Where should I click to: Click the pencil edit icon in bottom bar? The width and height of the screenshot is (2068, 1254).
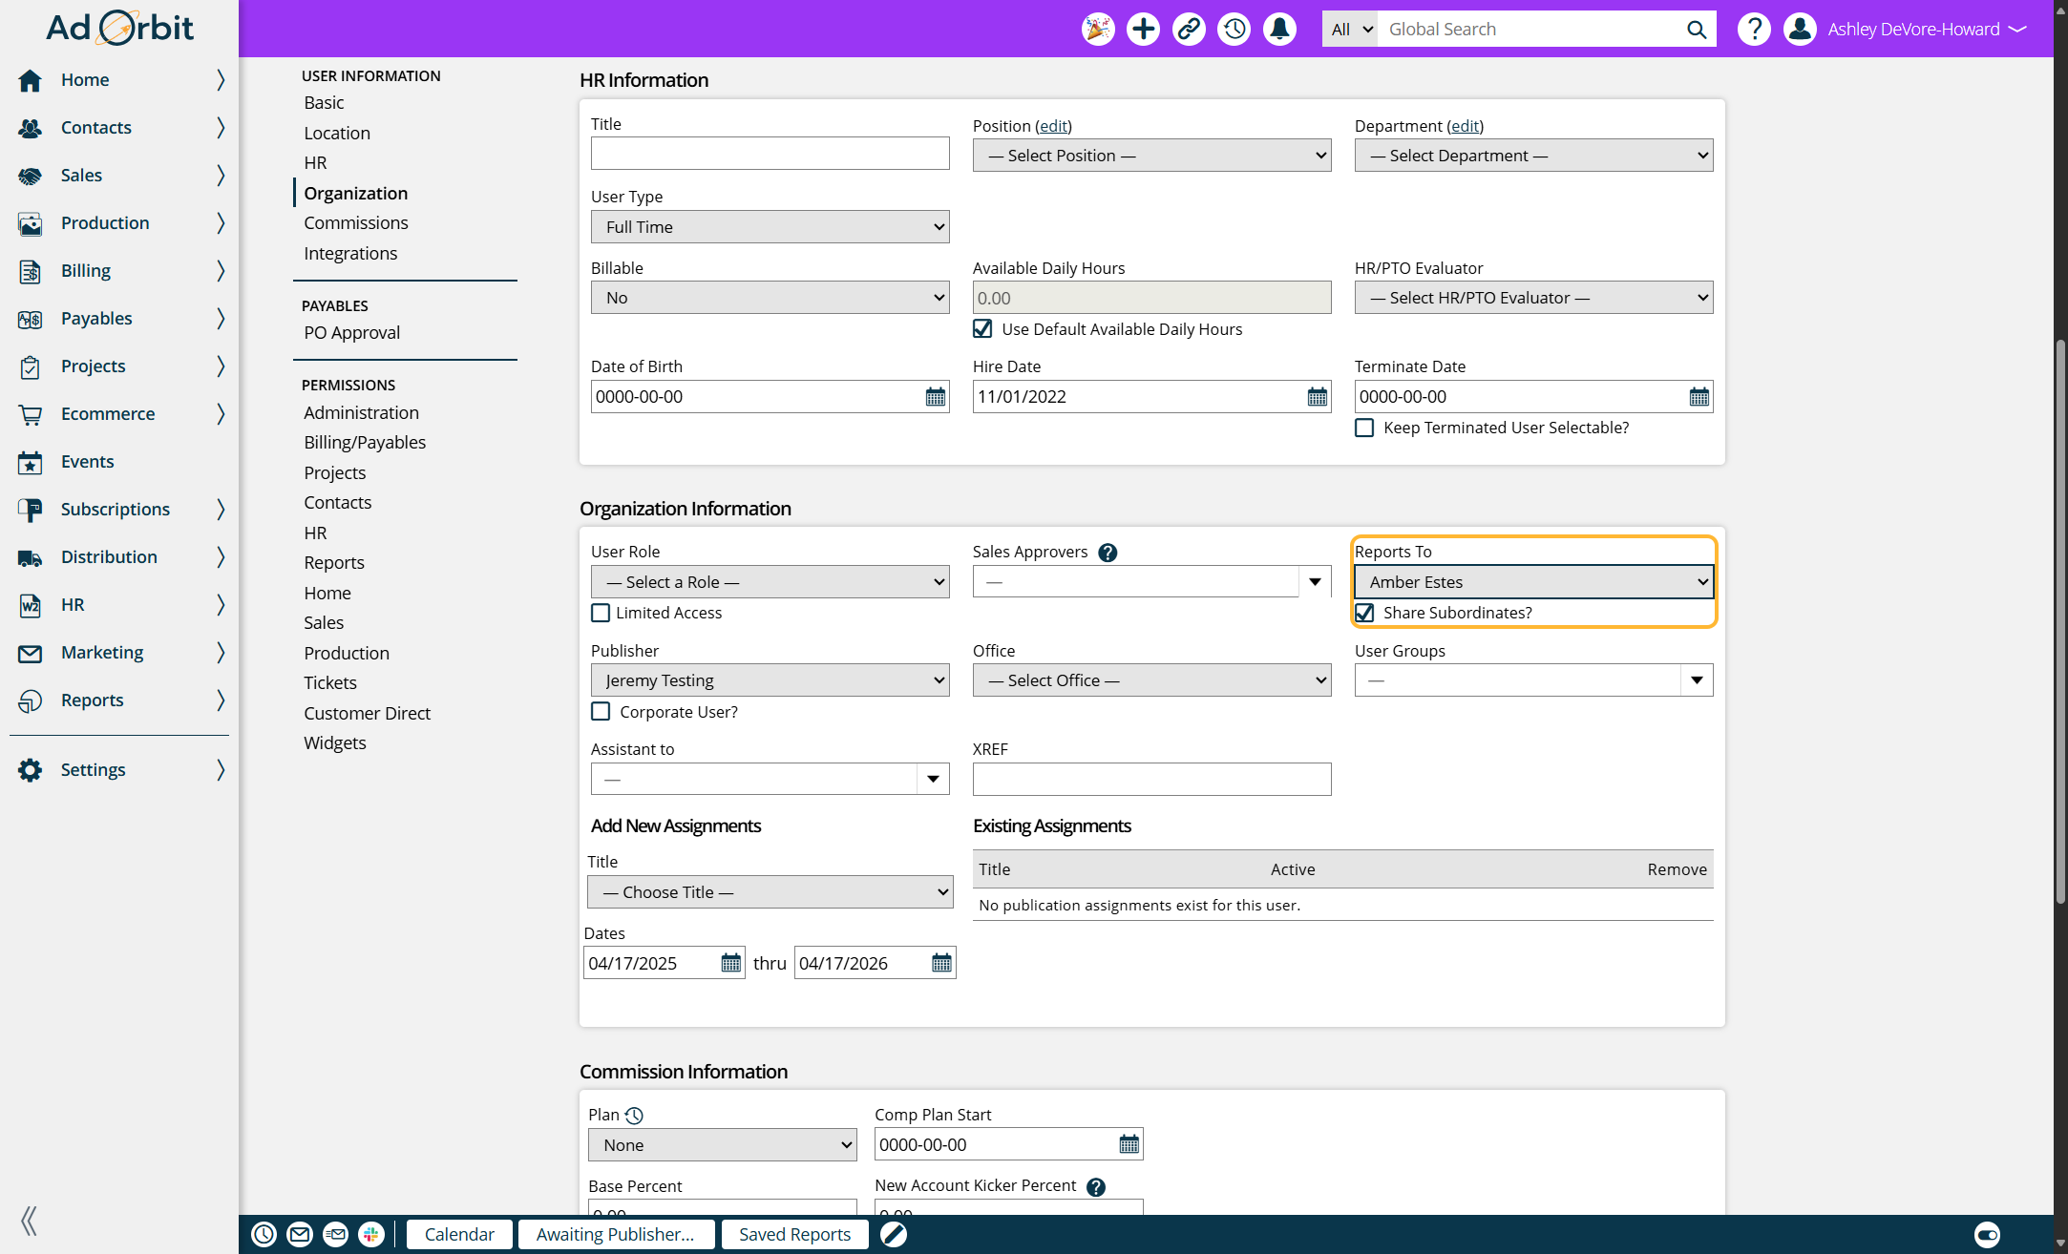894,1234
